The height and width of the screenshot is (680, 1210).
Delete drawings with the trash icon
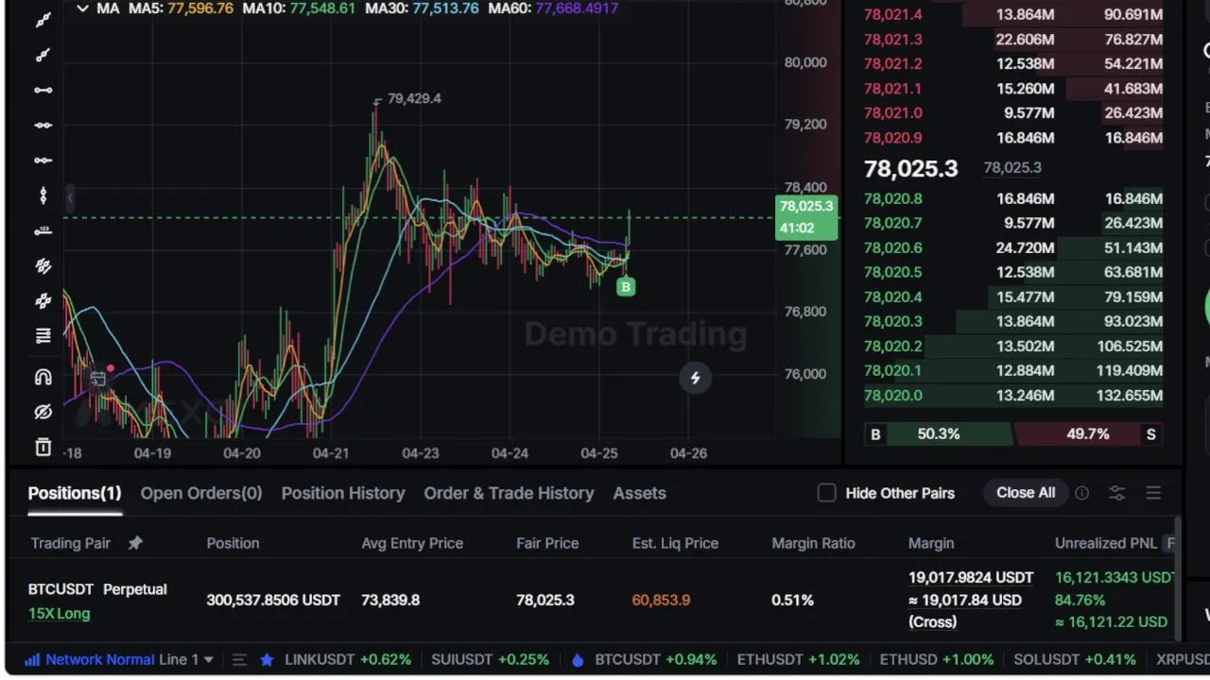[43, 447]
